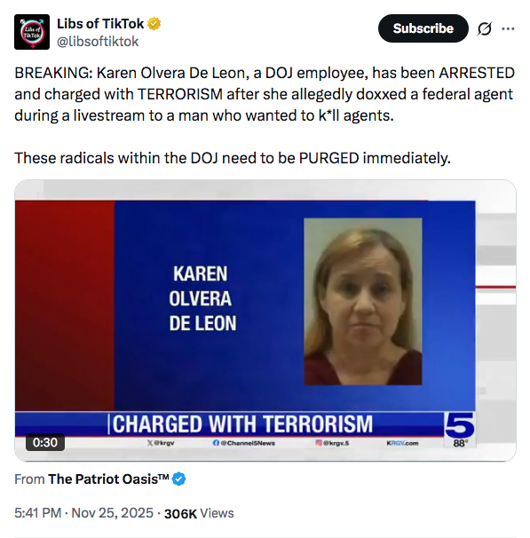Open The Patriot Oasis source link
This screenshot has height=538, width=530.
108,479
